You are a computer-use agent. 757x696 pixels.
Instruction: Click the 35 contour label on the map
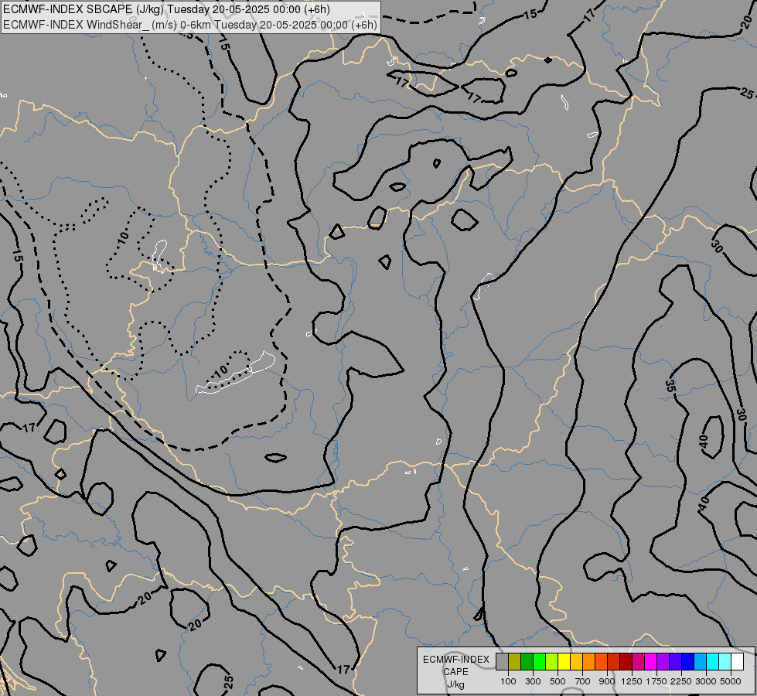click(670, 386)
